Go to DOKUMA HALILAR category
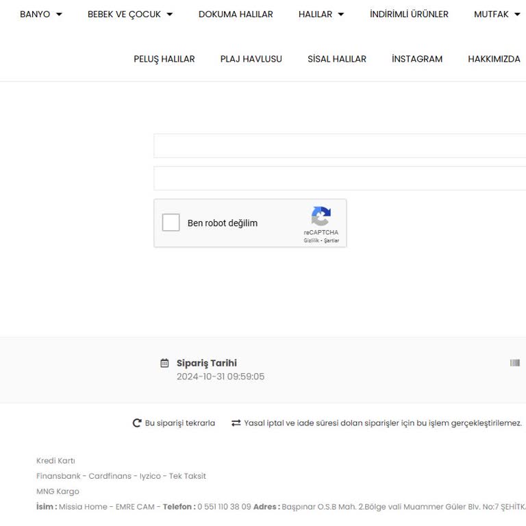 (236, 14)
